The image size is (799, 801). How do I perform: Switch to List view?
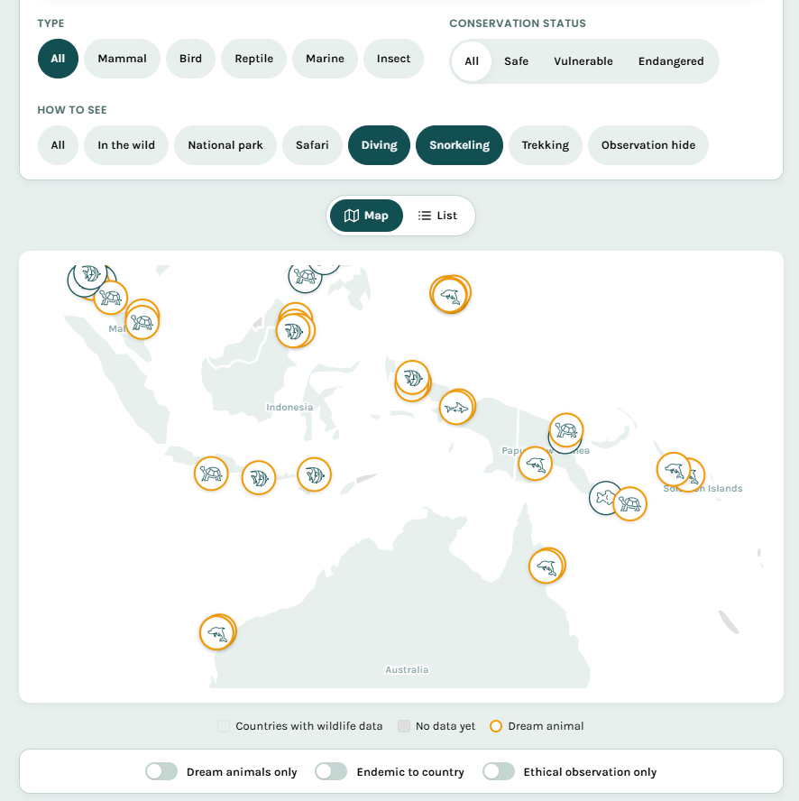(437, 216)
